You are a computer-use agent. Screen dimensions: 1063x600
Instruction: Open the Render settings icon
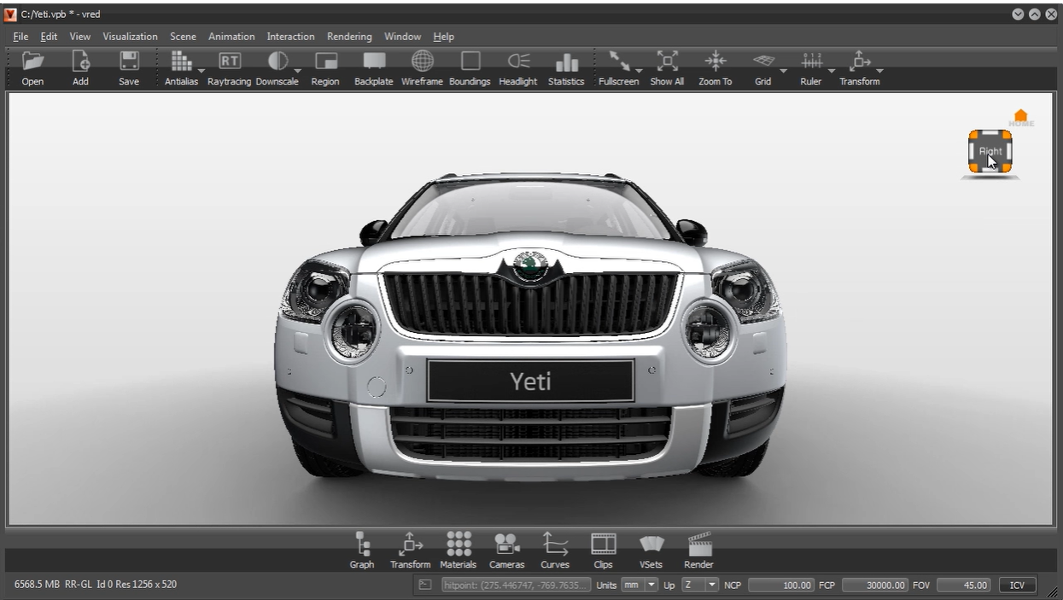tap(698, 544)
